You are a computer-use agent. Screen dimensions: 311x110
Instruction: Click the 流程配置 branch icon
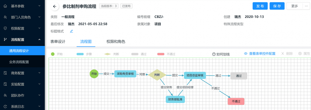(x=5, y=40)
